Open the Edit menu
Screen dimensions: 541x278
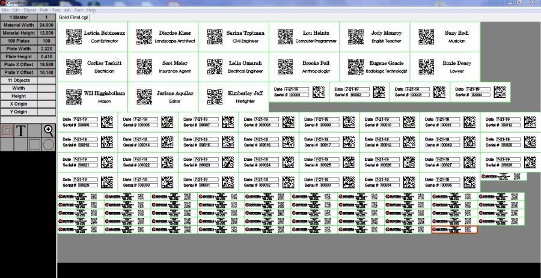16,10
